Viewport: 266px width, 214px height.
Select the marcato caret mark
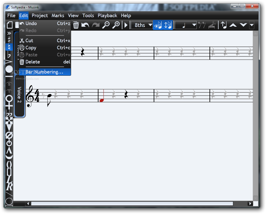(9, 150)
